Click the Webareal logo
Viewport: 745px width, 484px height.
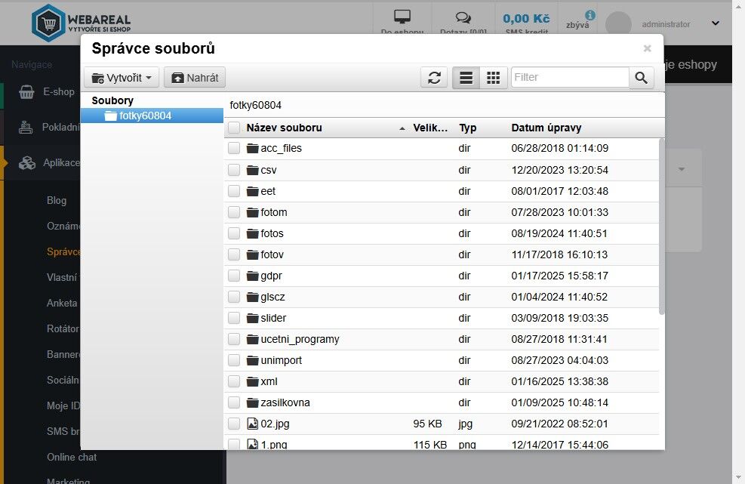81,23
